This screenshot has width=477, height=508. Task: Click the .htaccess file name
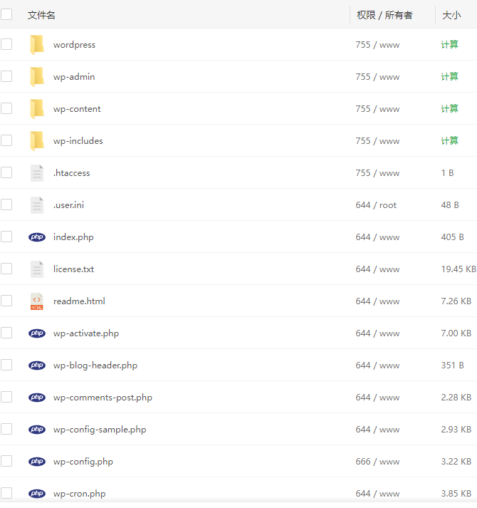(x=72, y=173)
